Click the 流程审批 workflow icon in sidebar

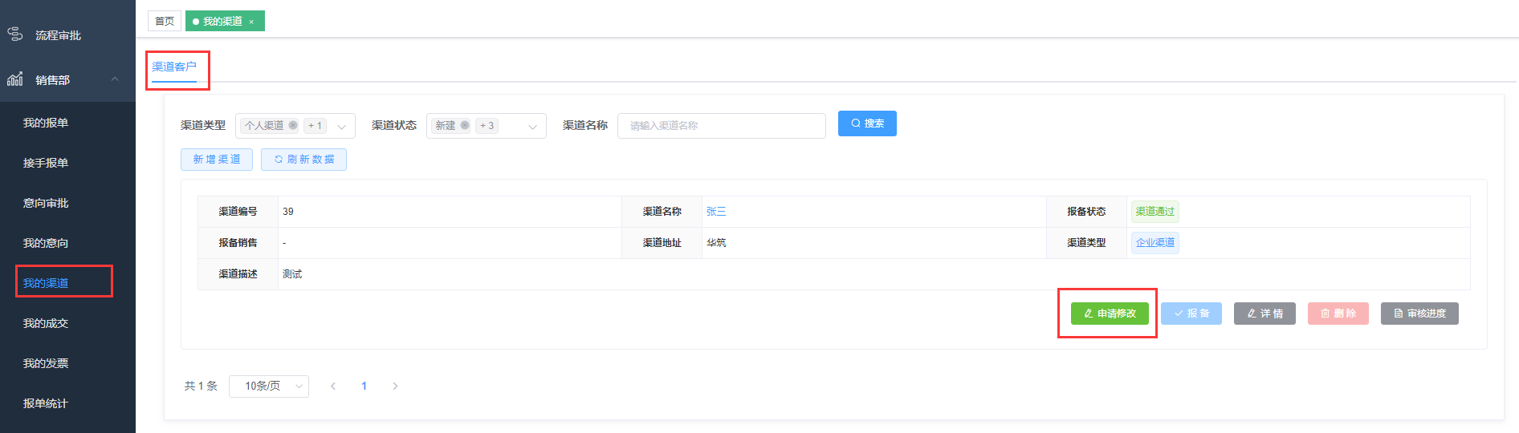14,34
